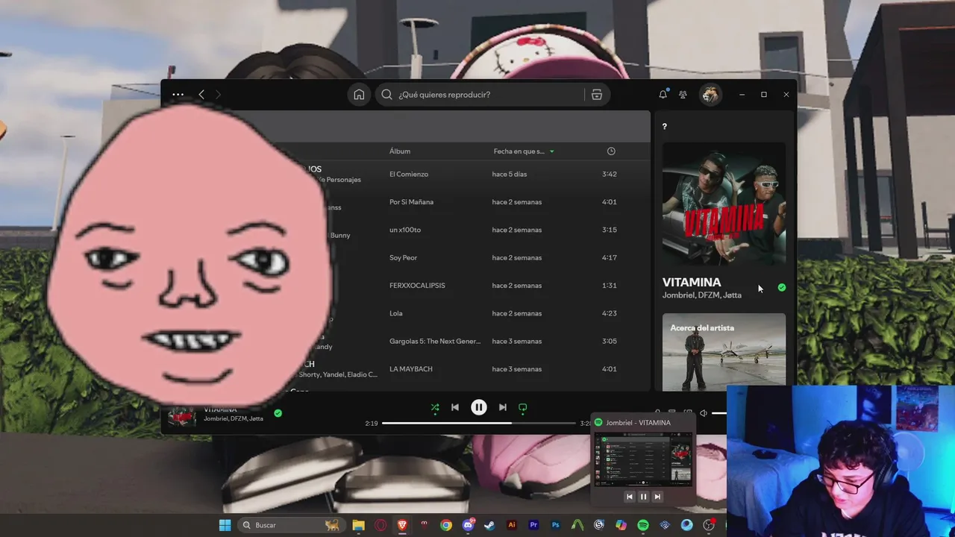This screenshot has height=537, width=955.
Task: Click the taskbar 'Buscar' search box
Action: (291, 525)
